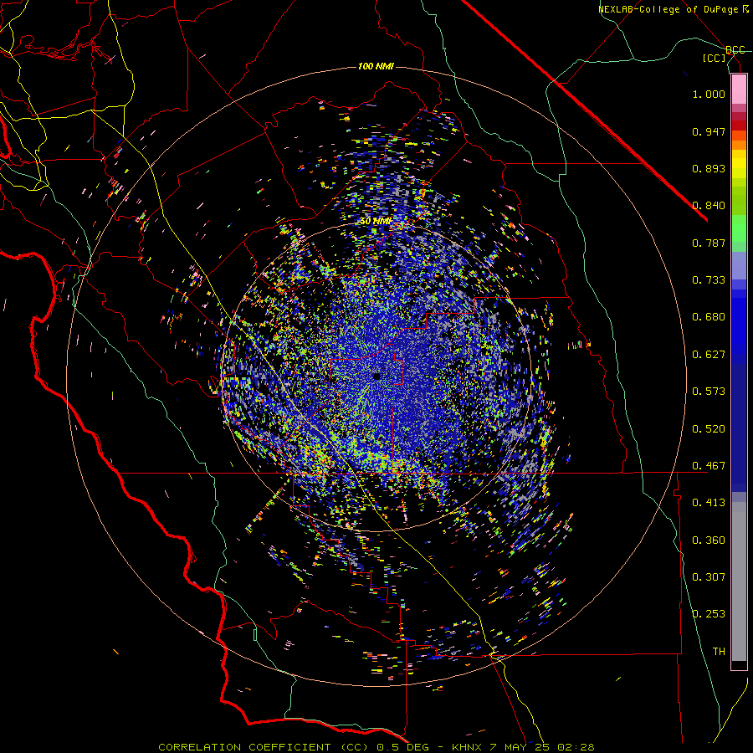Click the 0.520 scale value
Image resolution: width=753 pixels, height=753 pixels.
(x=709, y=429)
